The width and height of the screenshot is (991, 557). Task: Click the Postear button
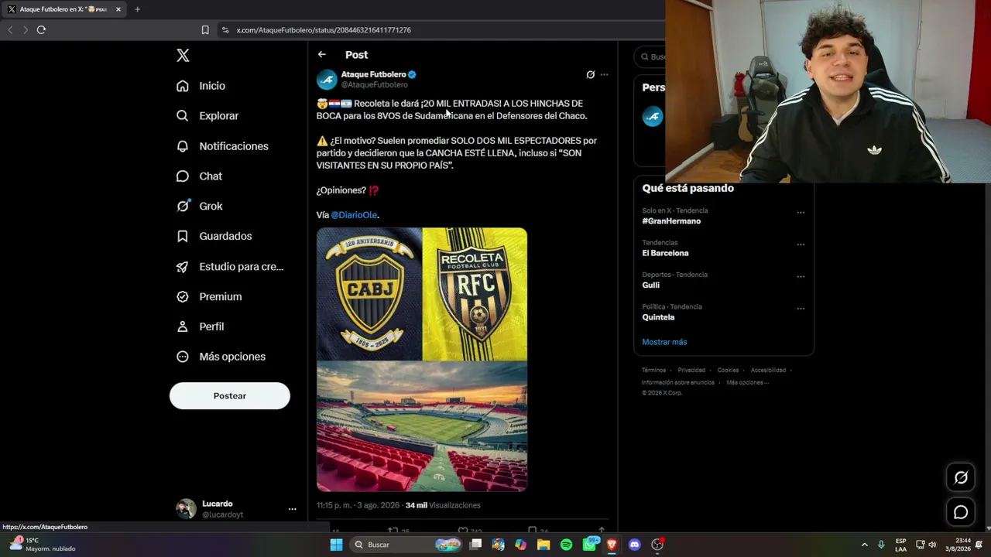pos(230,396)
